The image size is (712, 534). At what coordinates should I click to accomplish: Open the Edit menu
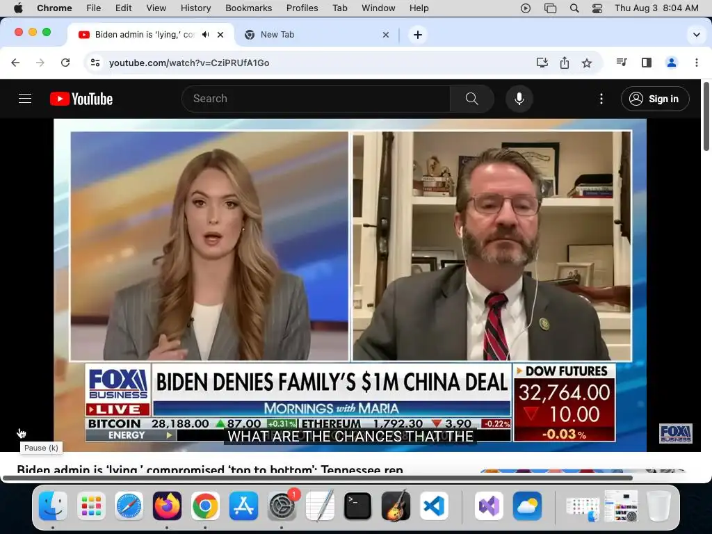123,8
